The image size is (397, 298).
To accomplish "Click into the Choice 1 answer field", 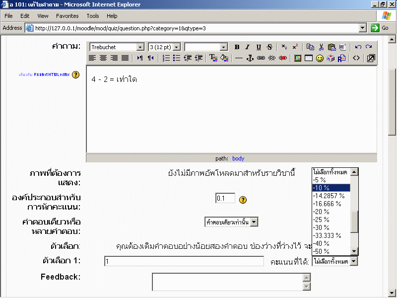I will [x=184, y=261].
